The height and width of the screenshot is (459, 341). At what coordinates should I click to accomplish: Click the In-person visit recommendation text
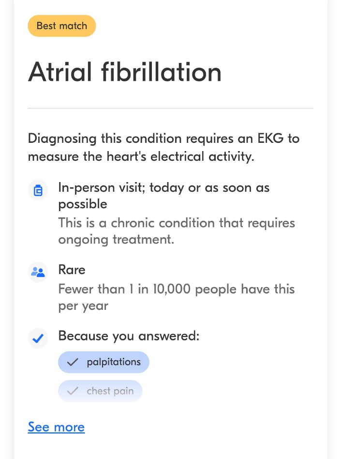pos(164,196)
